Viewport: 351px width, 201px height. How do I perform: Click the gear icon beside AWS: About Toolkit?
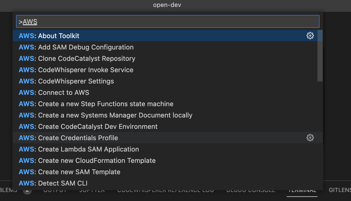pos(310,36)
